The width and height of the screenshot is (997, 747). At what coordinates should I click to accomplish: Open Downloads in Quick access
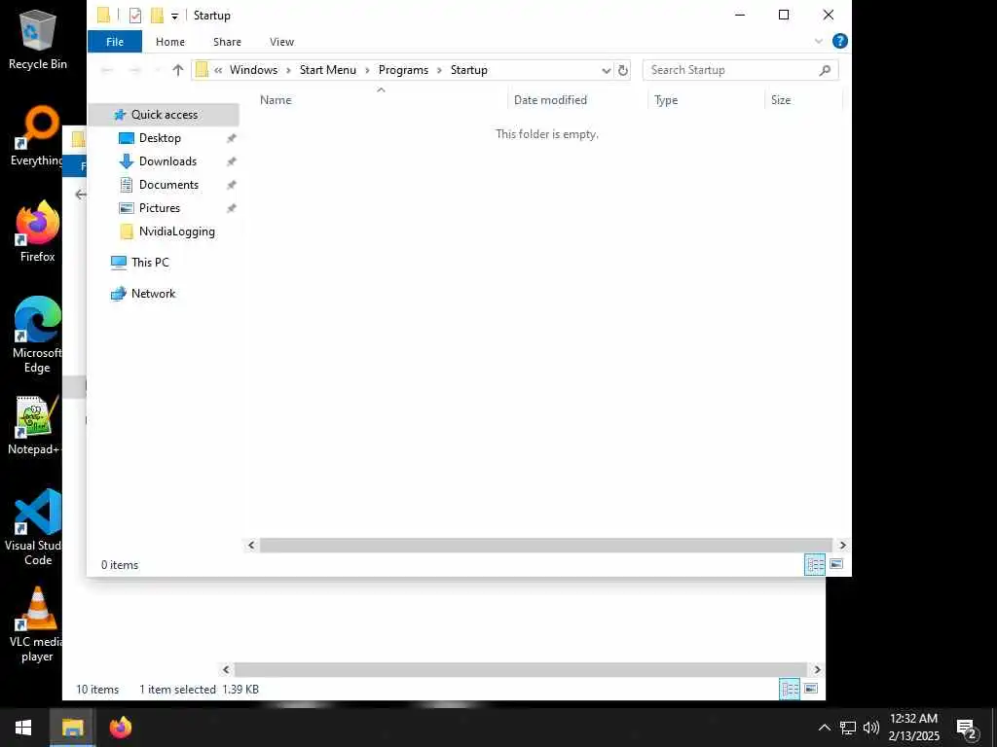(x=167, y=161)
